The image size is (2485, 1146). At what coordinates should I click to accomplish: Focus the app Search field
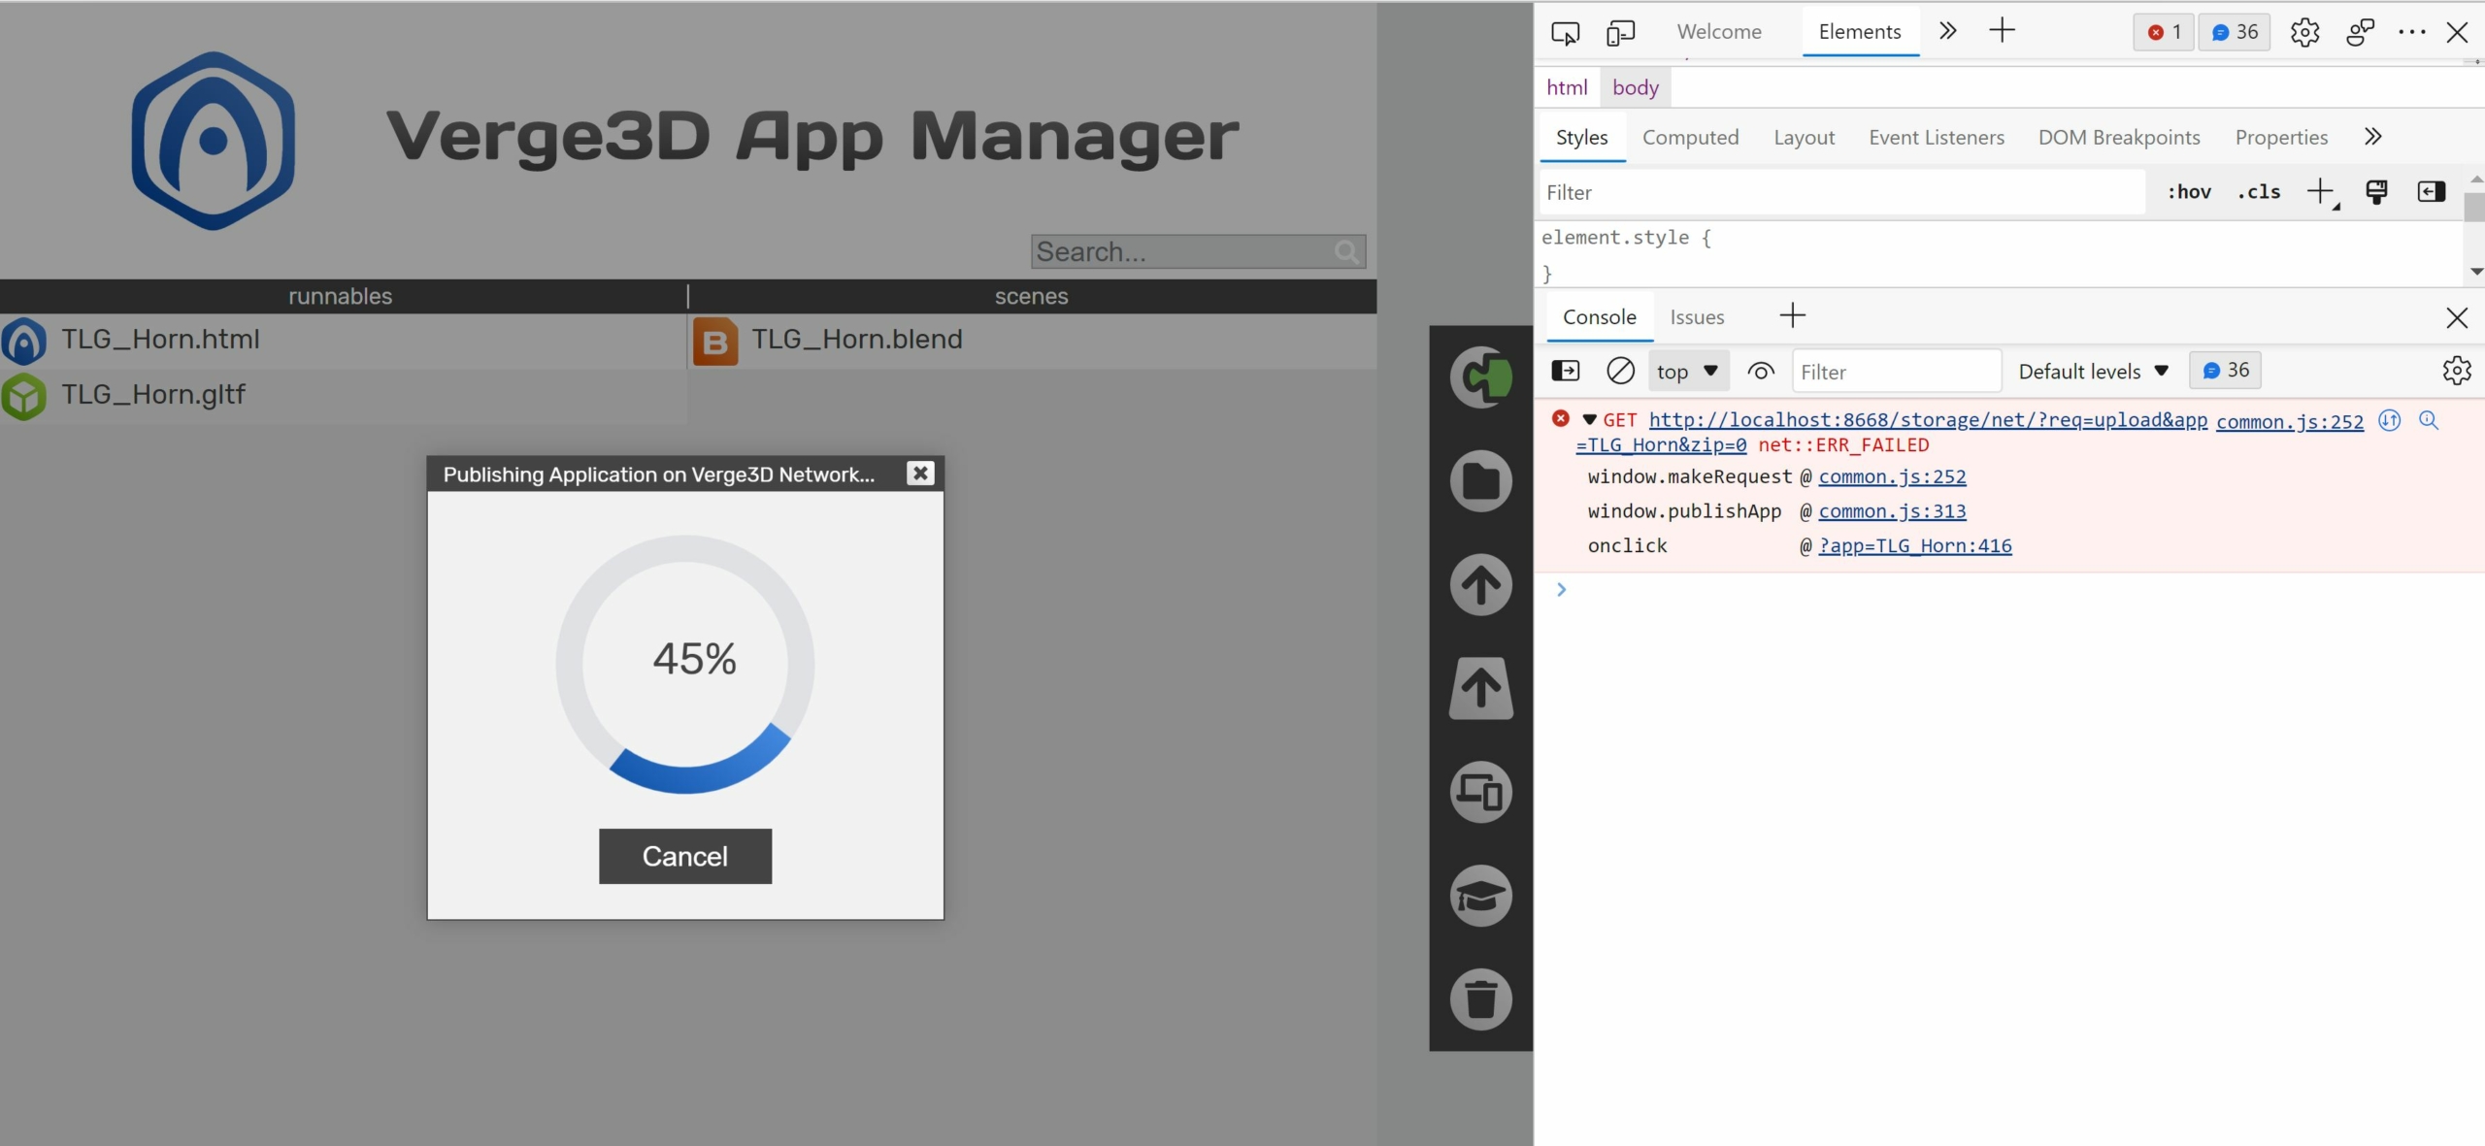click(1198, 252)
